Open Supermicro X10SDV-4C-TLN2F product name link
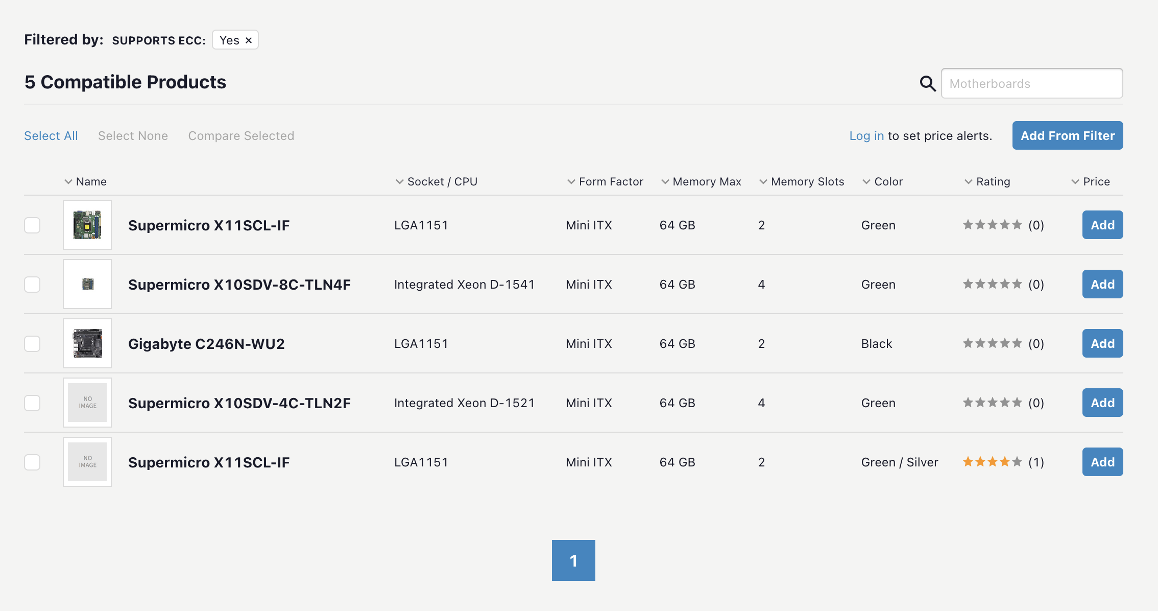The height and width of the screenshot is (611, 1158). click(239, 403)
